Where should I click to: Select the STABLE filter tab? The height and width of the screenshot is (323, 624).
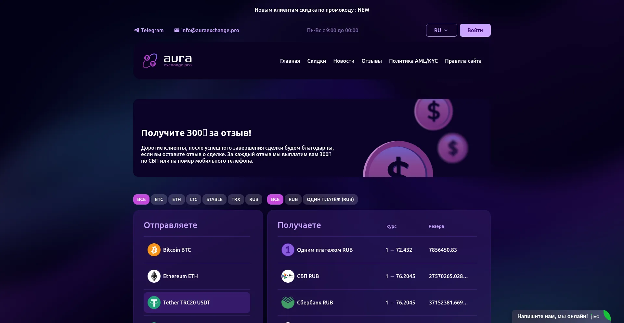(214, 199)
